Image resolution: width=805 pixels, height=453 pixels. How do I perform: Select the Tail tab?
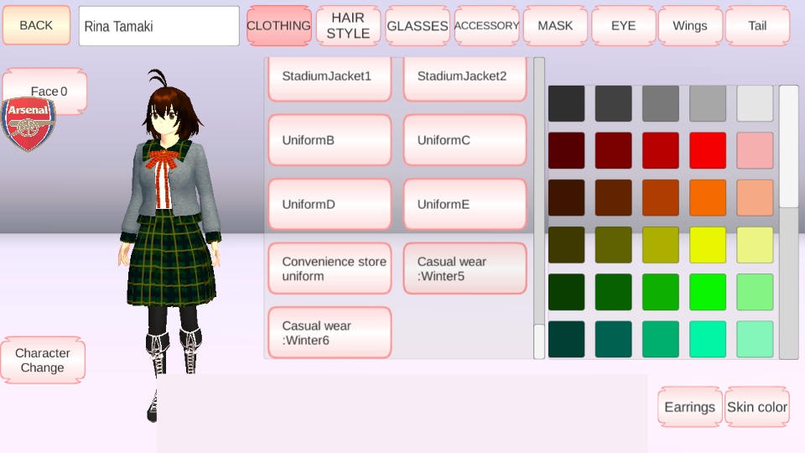757,26
